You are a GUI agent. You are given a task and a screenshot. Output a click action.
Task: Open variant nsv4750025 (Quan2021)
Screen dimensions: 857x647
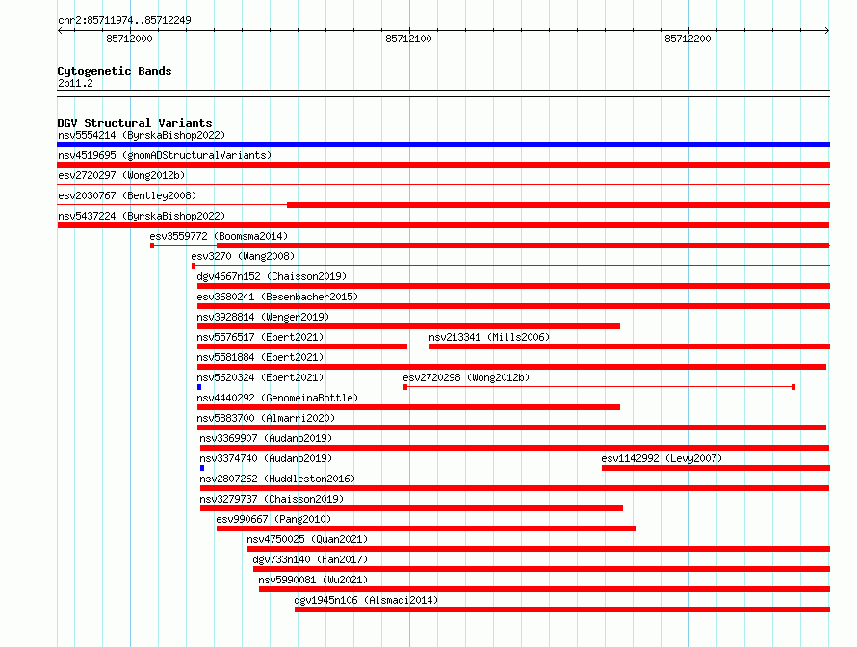click(x=307, y=539)
